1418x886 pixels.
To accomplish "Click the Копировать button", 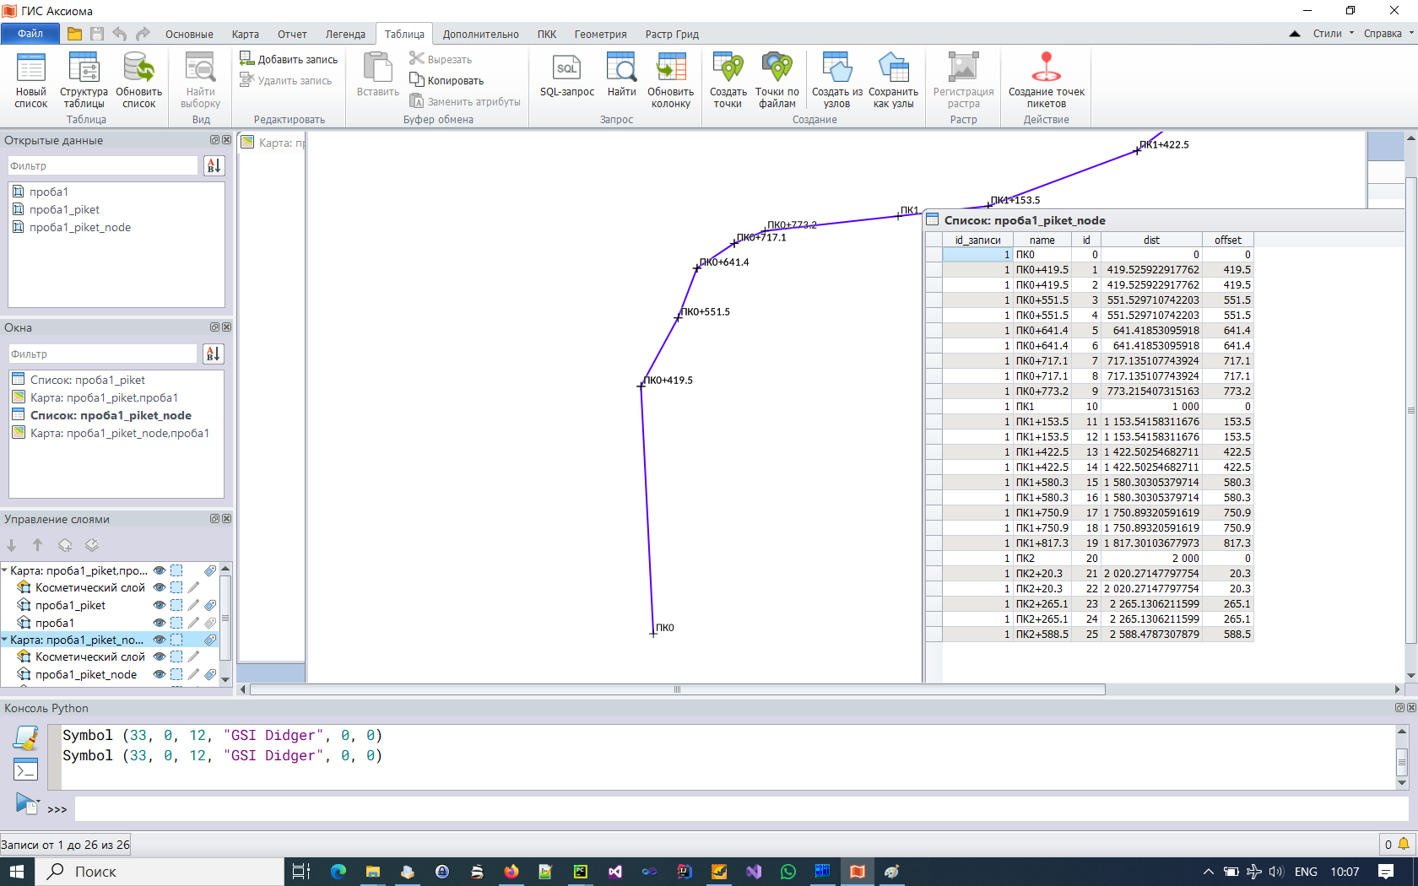I will 447,80.
